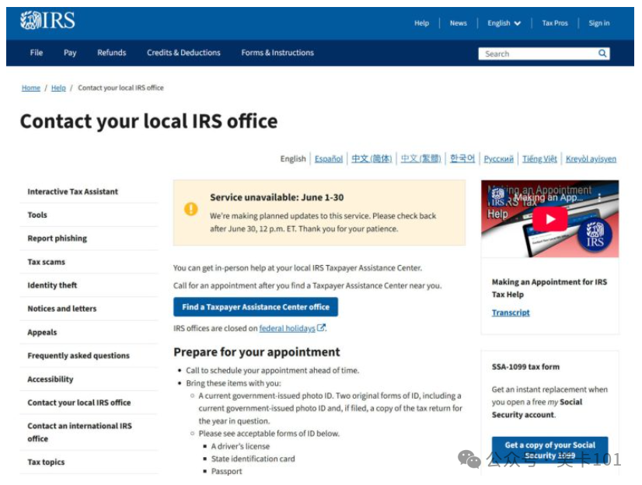Screen dimensions: 642x485
Task: Open the File menu
Action: (x=37, y=52)
